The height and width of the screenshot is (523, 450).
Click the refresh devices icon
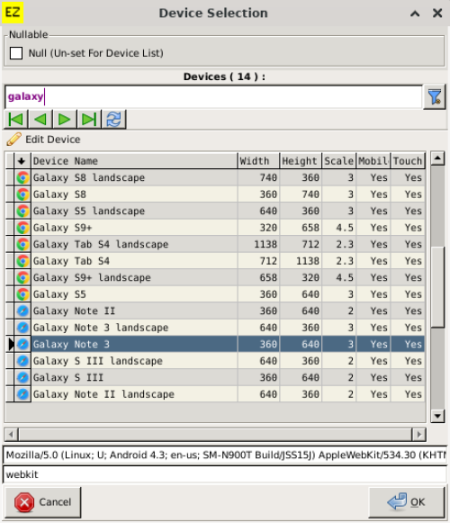point(113,119)
